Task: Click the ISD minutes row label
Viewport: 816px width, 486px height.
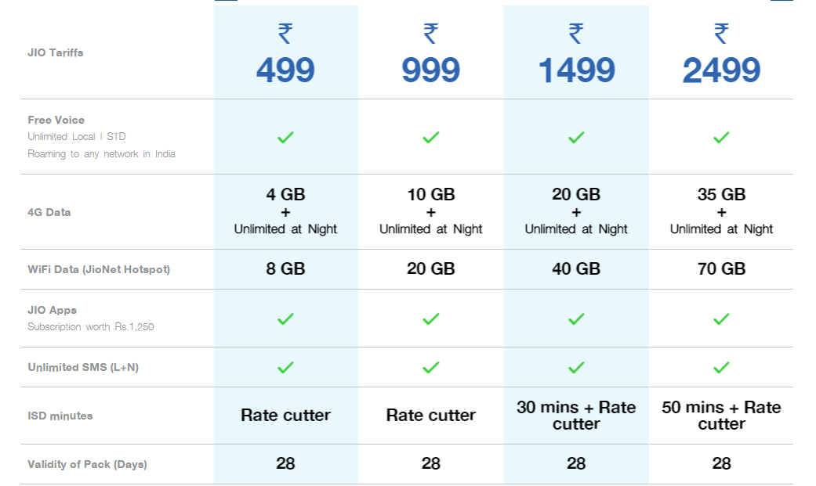Action: (x=60, y=416)
